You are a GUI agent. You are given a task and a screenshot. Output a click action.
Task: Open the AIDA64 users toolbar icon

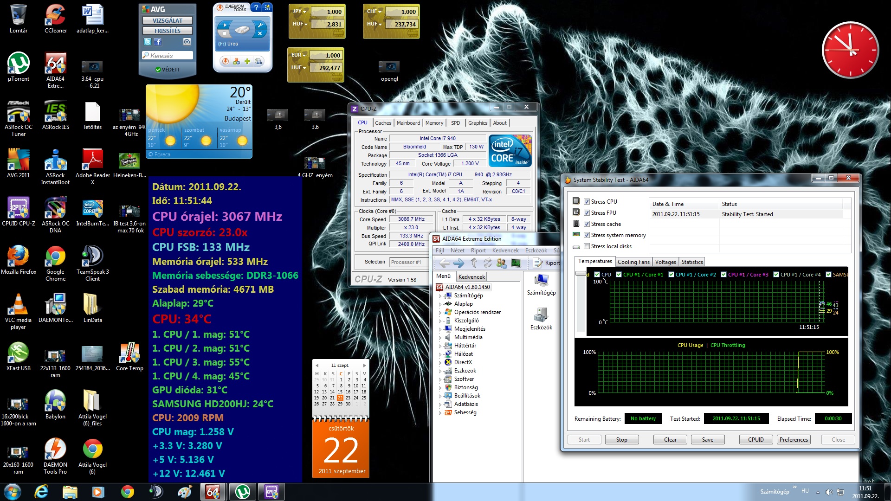tap(502, 263)
